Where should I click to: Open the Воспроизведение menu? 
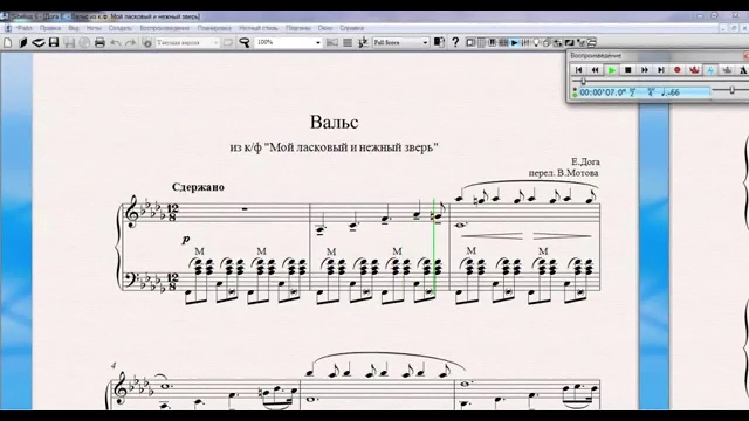coord(164,27)
